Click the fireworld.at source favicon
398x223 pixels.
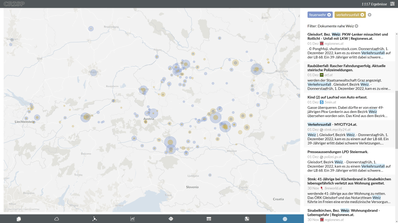(321, 188)
